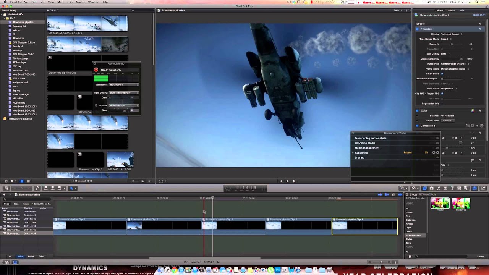This screenshot has width=489, height=275.
Task: Toggle Correction 1 enable box
Action: 417,126
